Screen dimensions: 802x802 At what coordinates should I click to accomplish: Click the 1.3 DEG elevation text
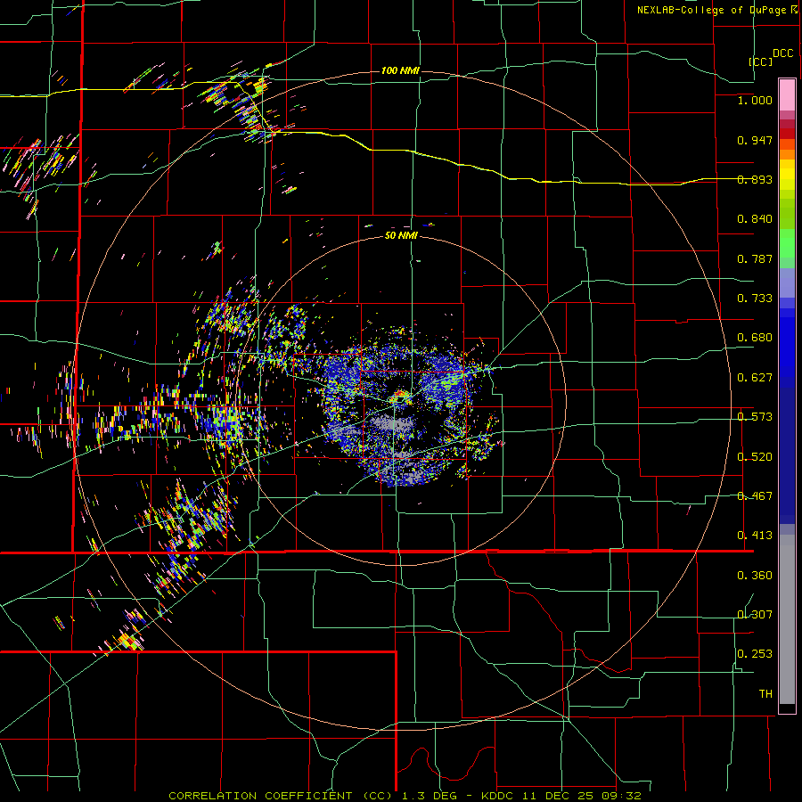pyautogui.click(x=430, y=796)
